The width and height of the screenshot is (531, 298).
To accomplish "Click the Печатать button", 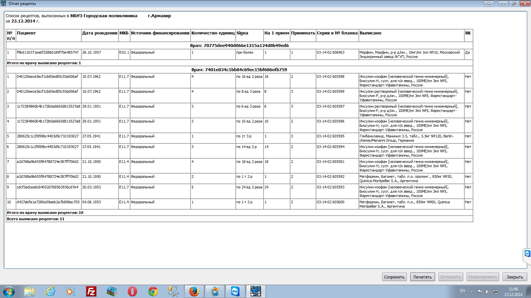I will 422,277.
